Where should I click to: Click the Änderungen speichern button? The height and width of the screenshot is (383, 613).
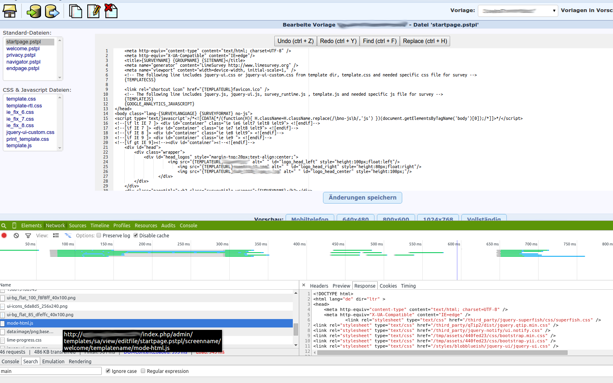click(x=362, y=198)
